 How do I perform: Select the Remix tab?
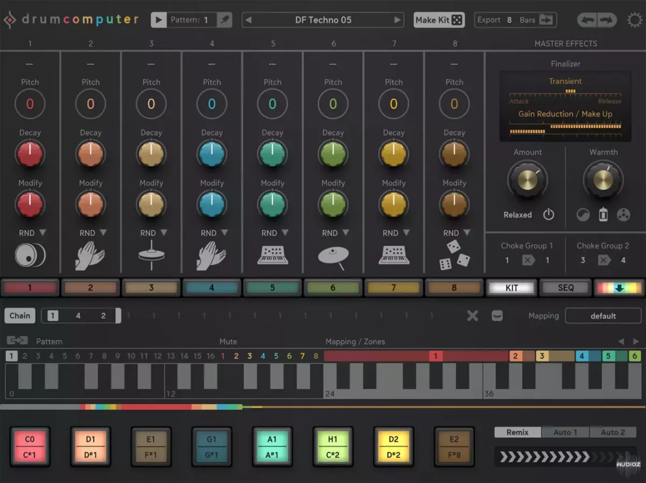tap(517, 432)
